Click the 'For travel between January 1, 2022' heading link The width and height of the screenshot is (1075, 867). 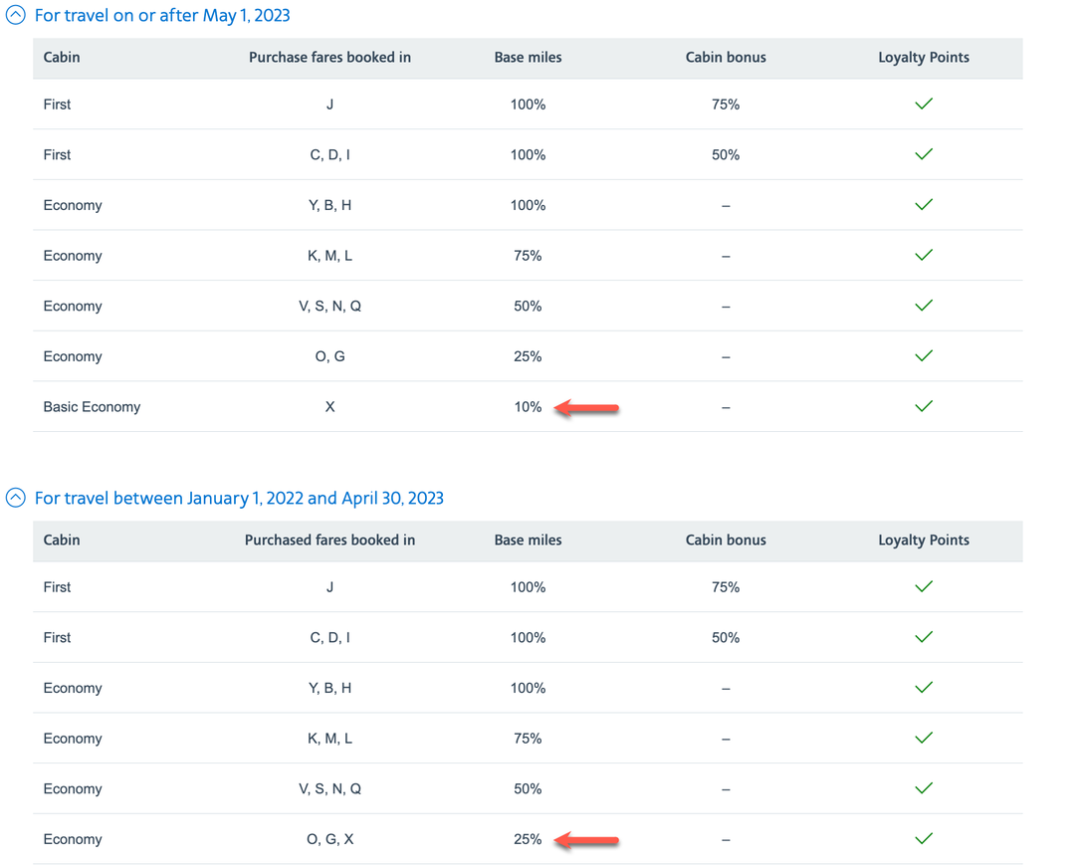(239, 498)
